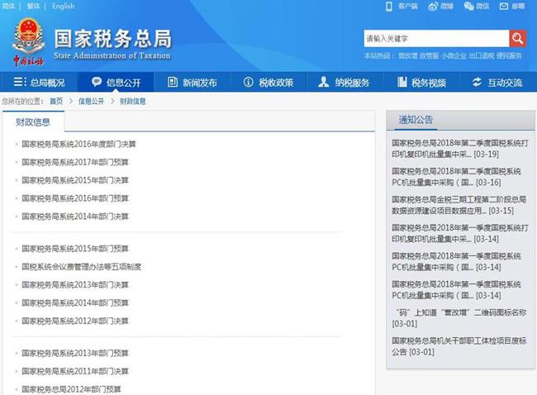Click the national tax emblem logo
Screen dimensions: 537x395
tap(29, 41)
